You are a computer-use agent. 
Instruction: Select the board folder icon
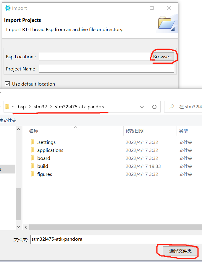coord(33,158)
